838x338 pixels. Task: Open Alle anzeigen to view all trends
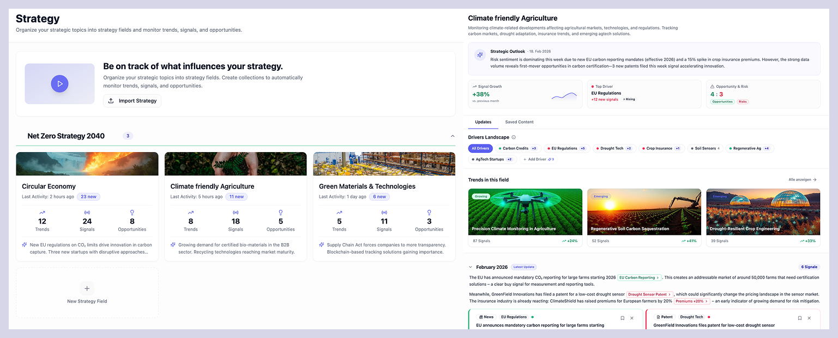point(801,179)
